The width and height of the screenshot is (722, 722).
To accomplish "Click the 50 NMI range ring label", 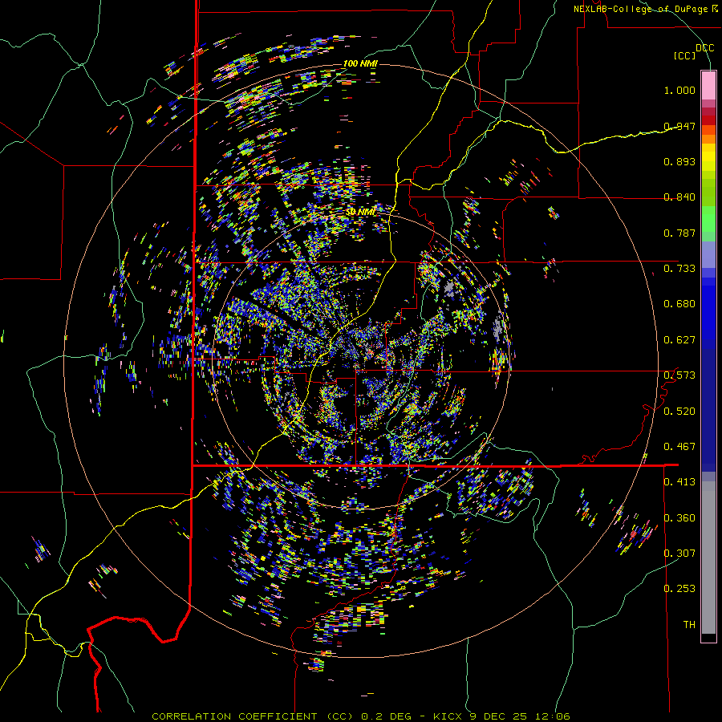I will [x=361, y=212].
